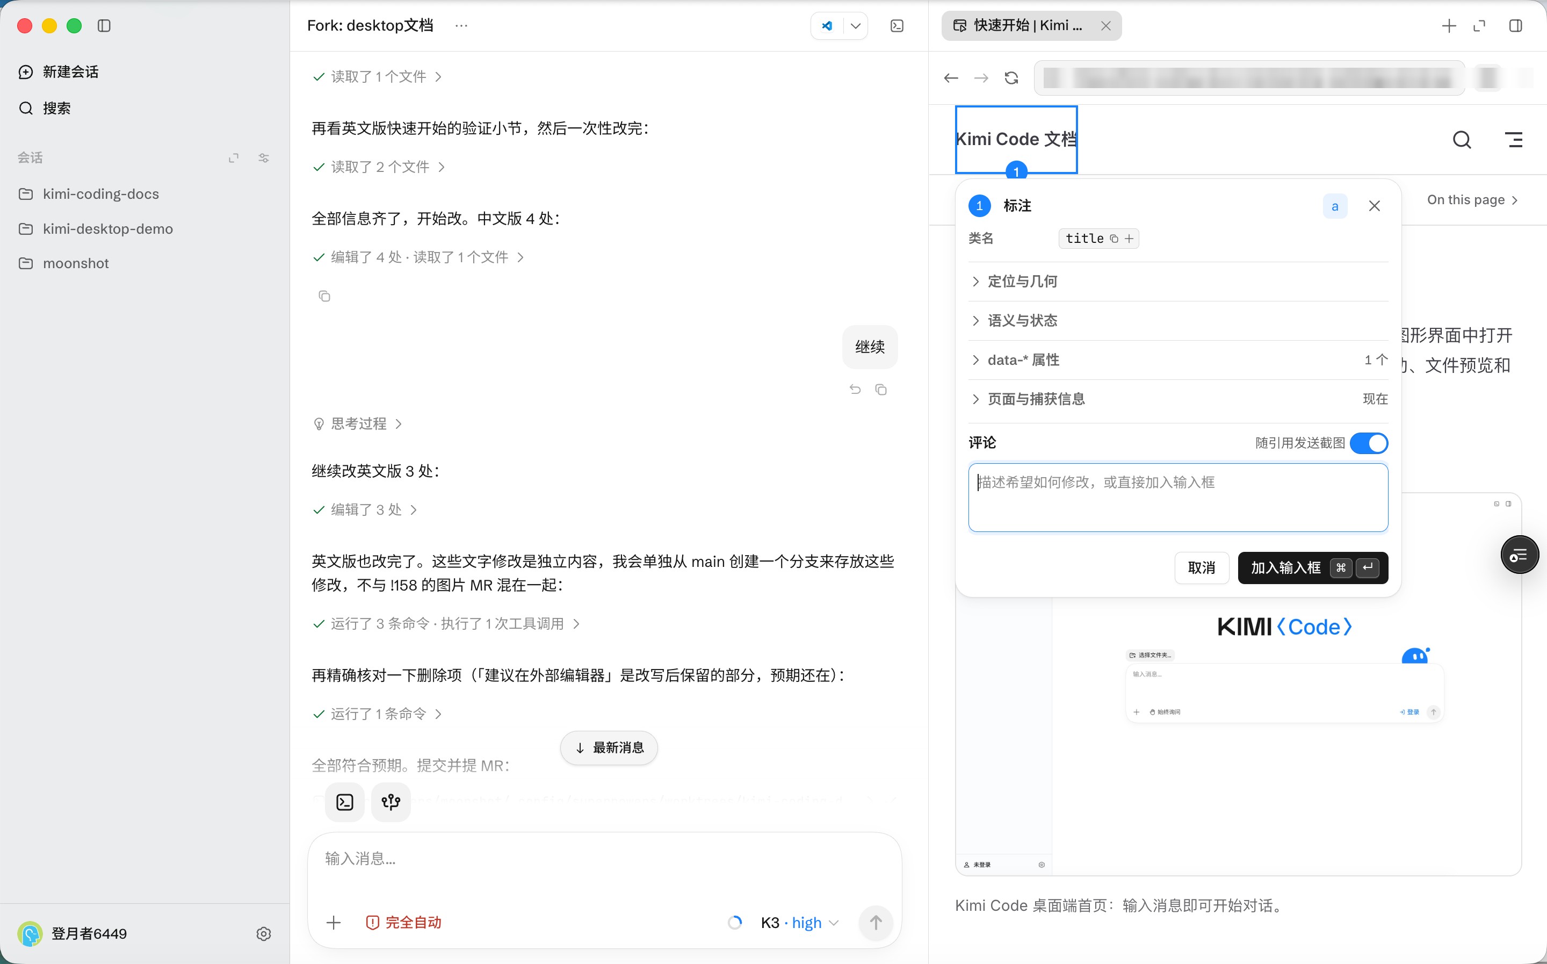Viewport: 1547px width, 964px height.
Task: Toggle the right side panel icon
Action: click(1516, 26)
